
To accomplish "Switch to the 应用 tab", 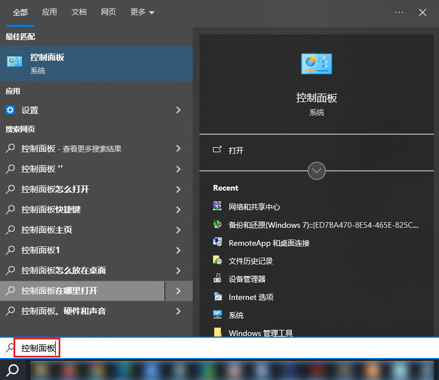I will pos(49,12).
